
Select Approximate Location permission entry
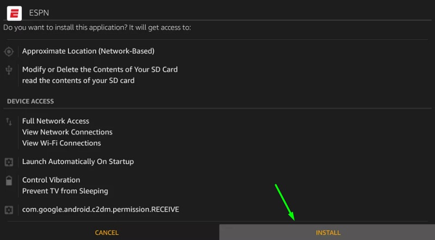[88, 51]
